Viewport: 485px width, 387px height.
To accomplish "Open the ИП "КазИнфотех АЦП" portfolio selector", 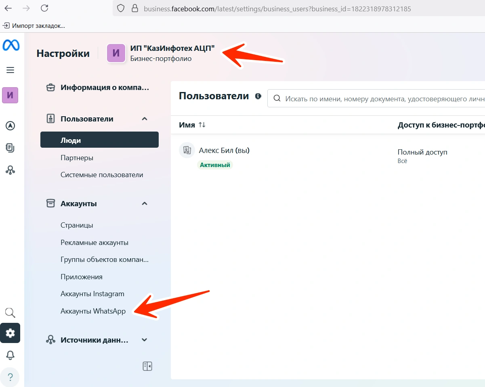I will pos(161,53).
